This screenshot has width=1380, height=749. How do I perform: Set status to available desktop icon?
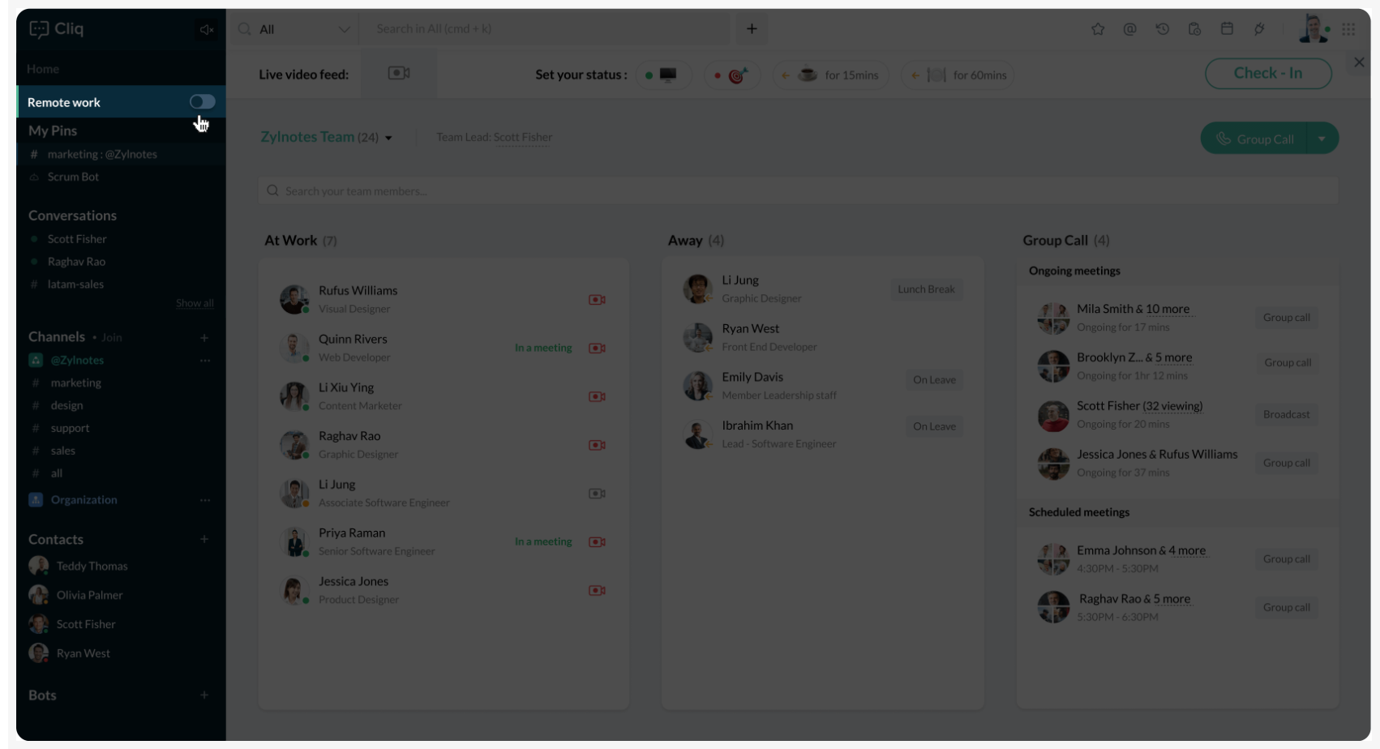[662, 75]
